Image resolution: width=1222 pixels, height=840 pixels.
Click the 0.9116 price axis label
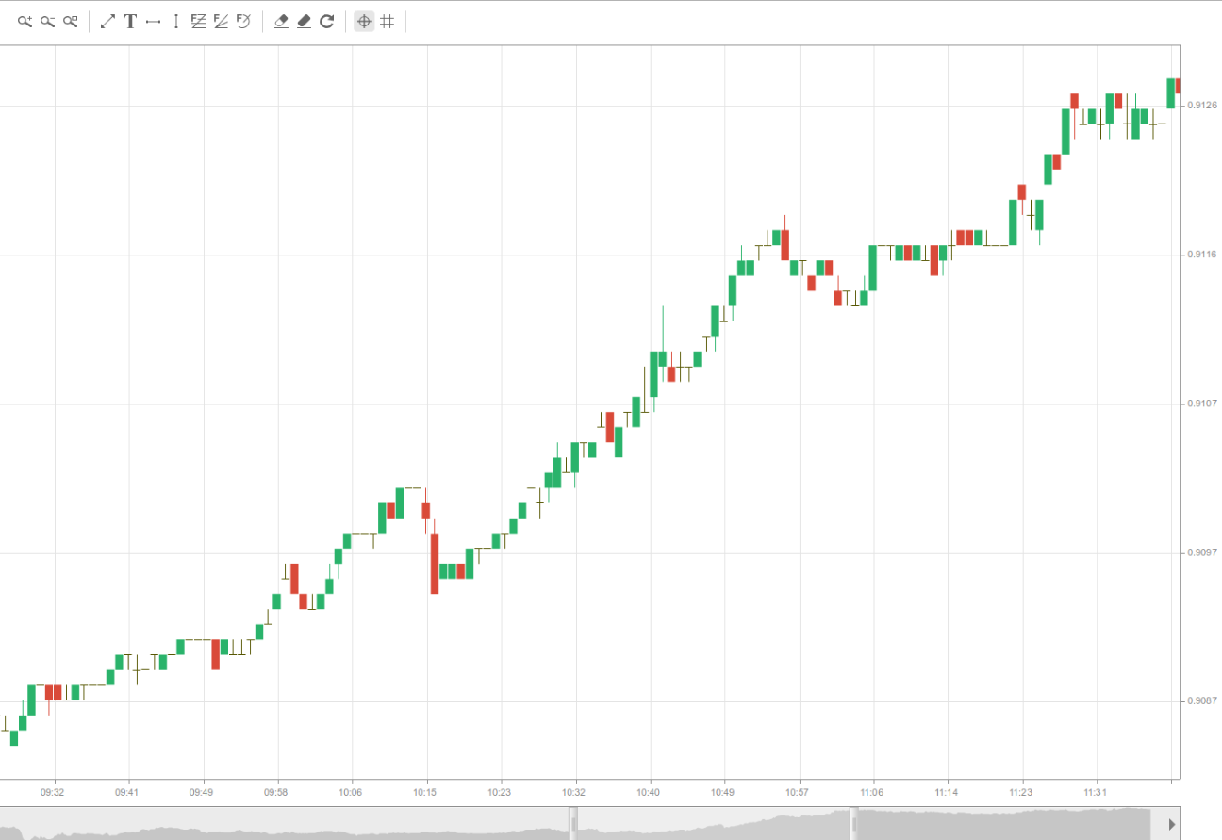(x=1201, y=255)
